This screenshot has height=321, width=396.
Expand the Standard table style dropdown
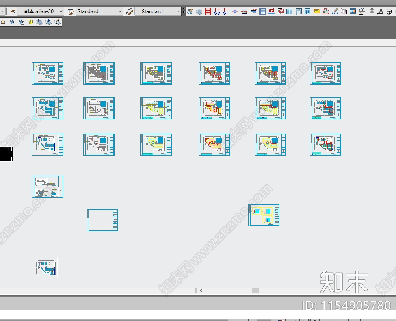[120, 11]
